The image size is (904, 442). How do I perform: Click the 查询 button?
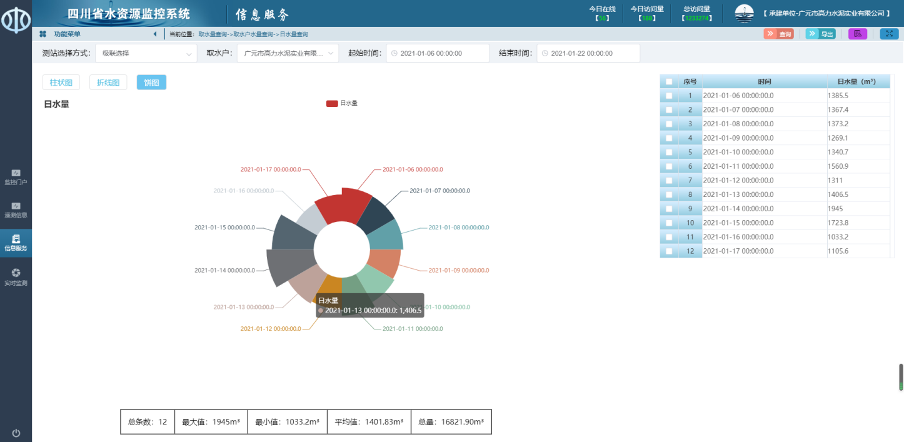(778, 34)
